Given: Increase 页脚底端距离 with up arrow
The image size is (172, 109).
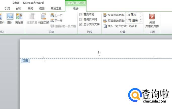Looking at the screenshot, I should (141, 19).
